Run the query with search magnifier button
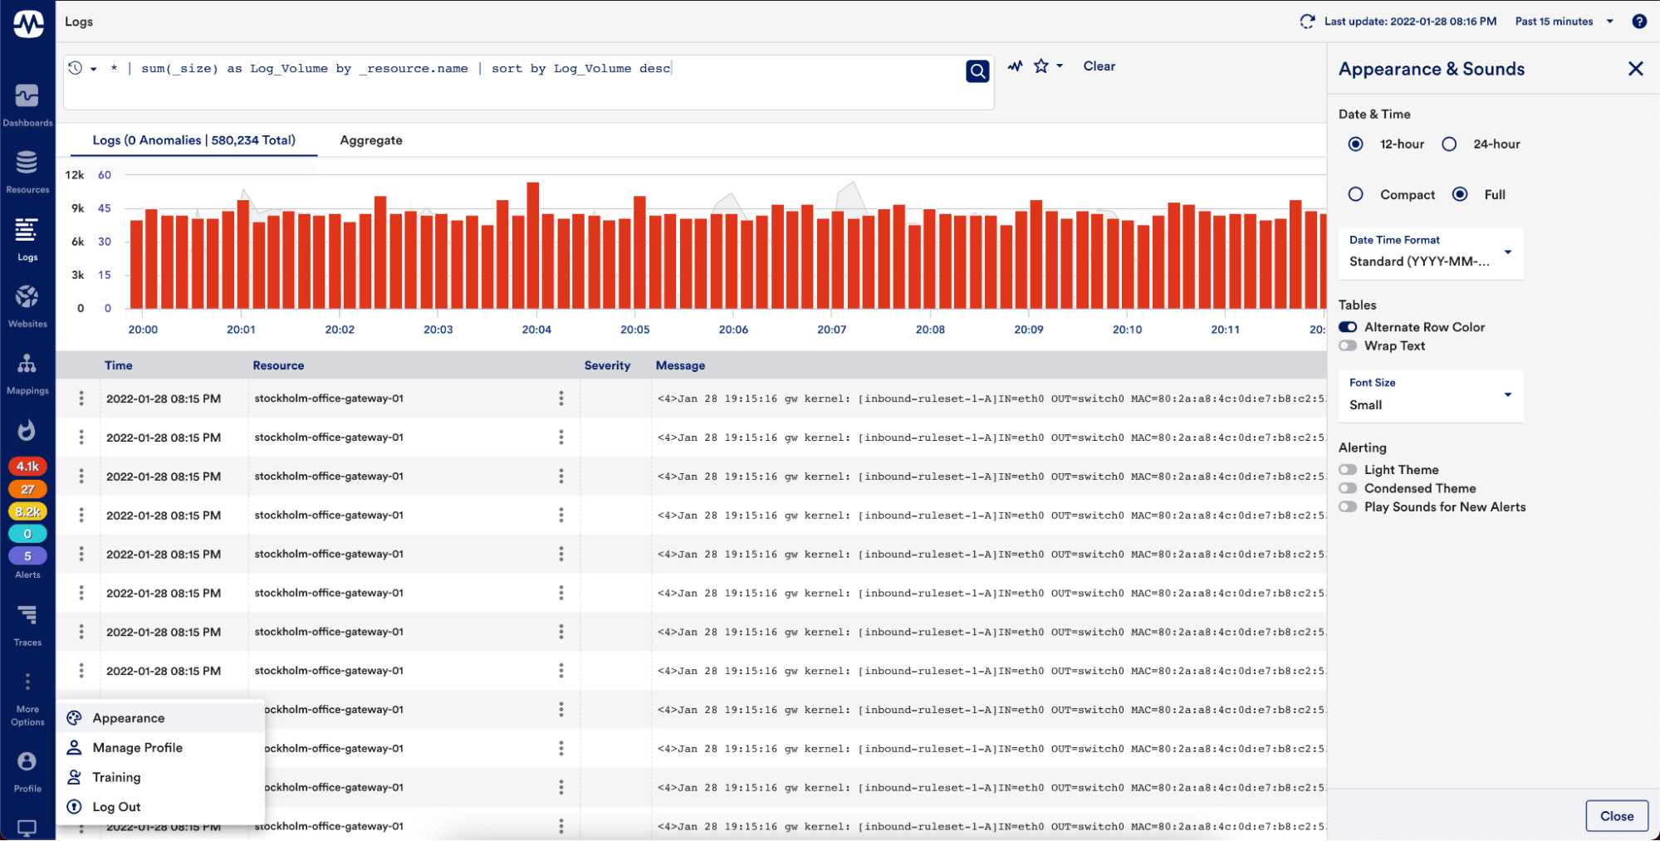 tap(977, 71)
